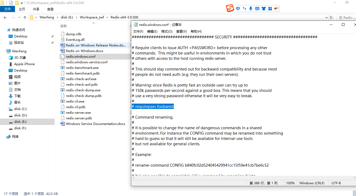Open the address bar history dropdown
Screen dimensions: 356x196
[x=326, y=17]
